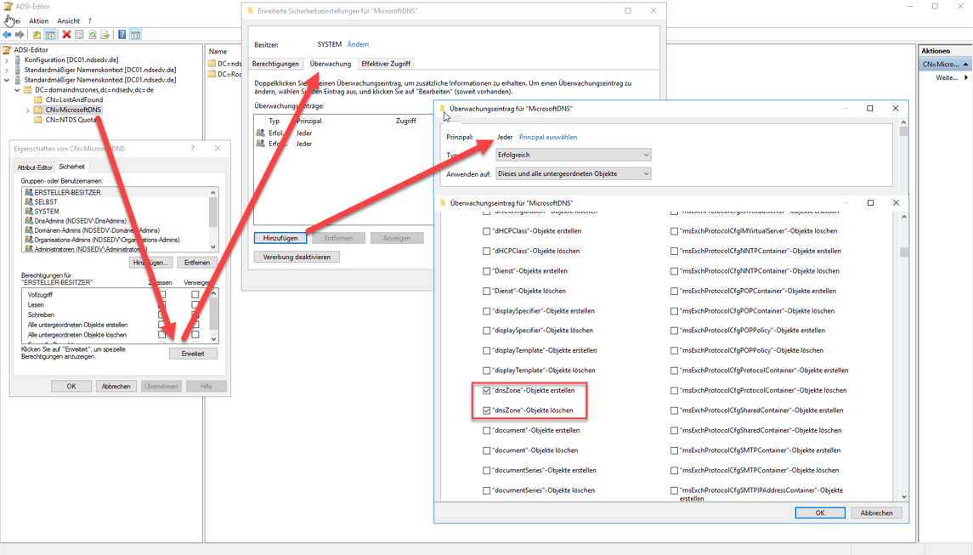Enable "document"-Objekte erstellen checkbox
Viewport: 973px width, 555px height.
tap(487, 431)
